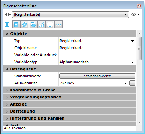Click the Variable oder Ausdruck input field
145x134 pixels.
click(97, 55)
